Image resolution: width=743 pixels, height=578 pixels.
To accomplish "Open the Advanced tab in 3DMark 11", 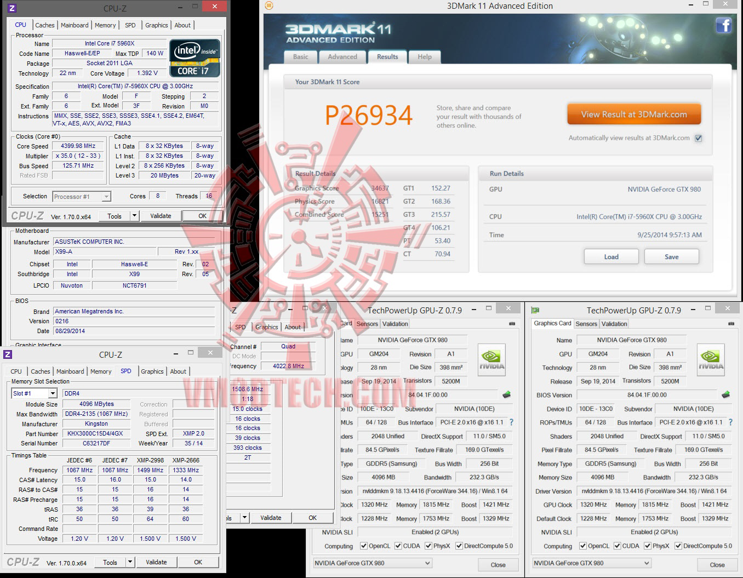I will (342, 56).
